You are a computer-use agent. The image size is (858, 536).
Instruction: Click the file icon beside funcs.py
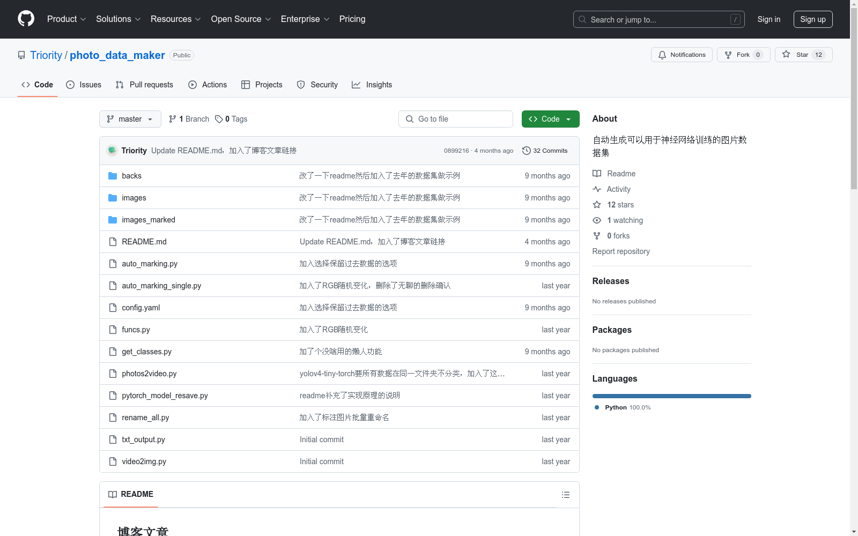113,330
